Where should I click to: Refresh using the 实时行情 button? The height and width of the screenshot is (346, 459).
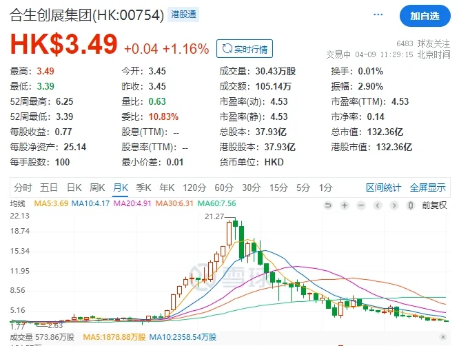[x=245, y=49]
